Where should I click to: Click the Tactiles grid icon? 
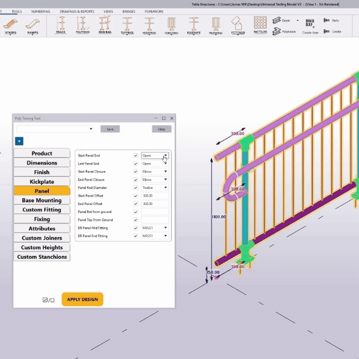point(260,24)
